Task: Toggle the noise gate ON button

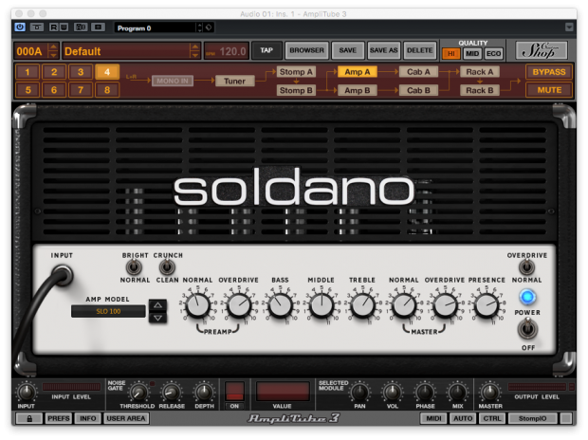Action: (234, 392)
